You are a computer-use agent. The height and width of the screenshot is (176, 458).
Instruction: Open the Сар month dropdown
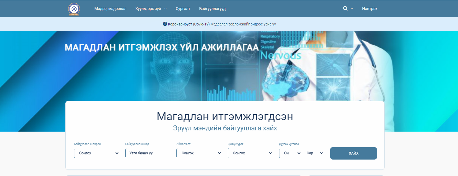click(x=314, y=153)
